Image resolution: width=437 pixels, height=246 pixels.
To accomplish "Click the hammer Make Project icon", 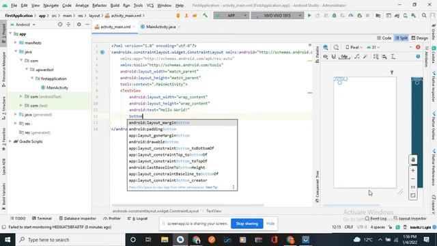I will pyautogui.click(x=205, y=15).
